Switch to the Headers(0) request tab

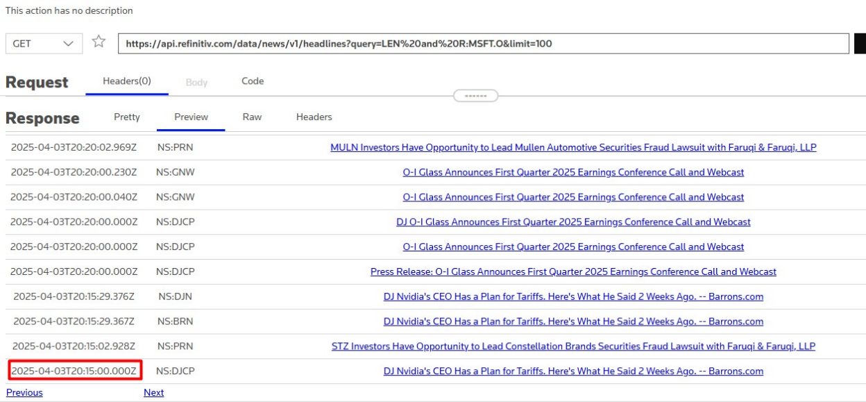click(x=126, y=81)
